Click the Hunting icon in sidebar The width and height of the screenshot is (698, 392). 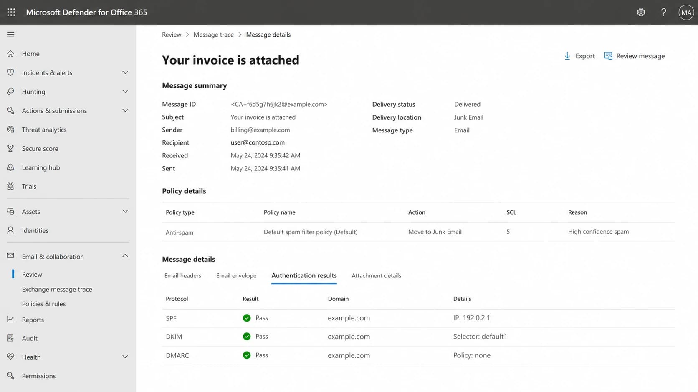click(11, 91)
